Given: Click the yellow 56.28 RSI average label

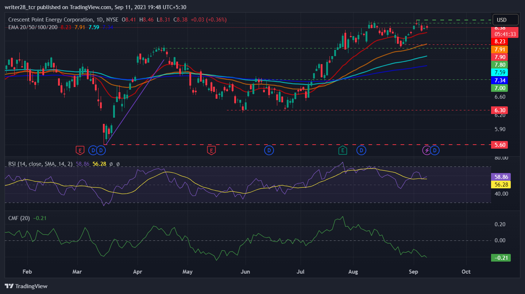Looking at the screenshot, I should click(501, 184).
